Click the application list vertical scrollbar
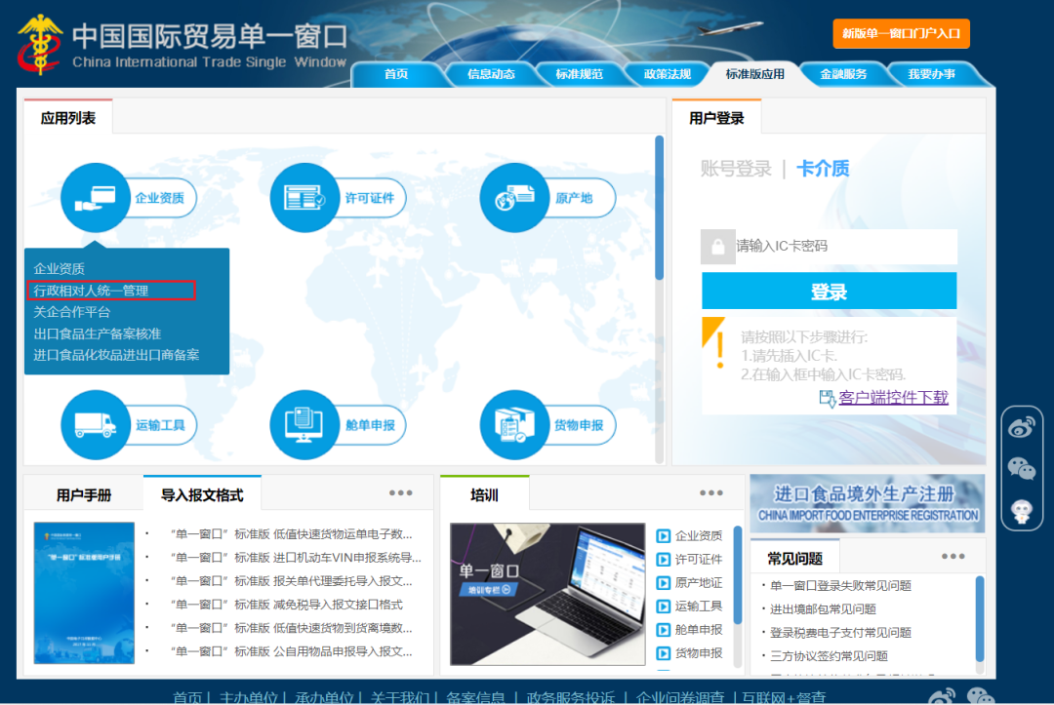The image size is (1054, 705). coord(660,208)
